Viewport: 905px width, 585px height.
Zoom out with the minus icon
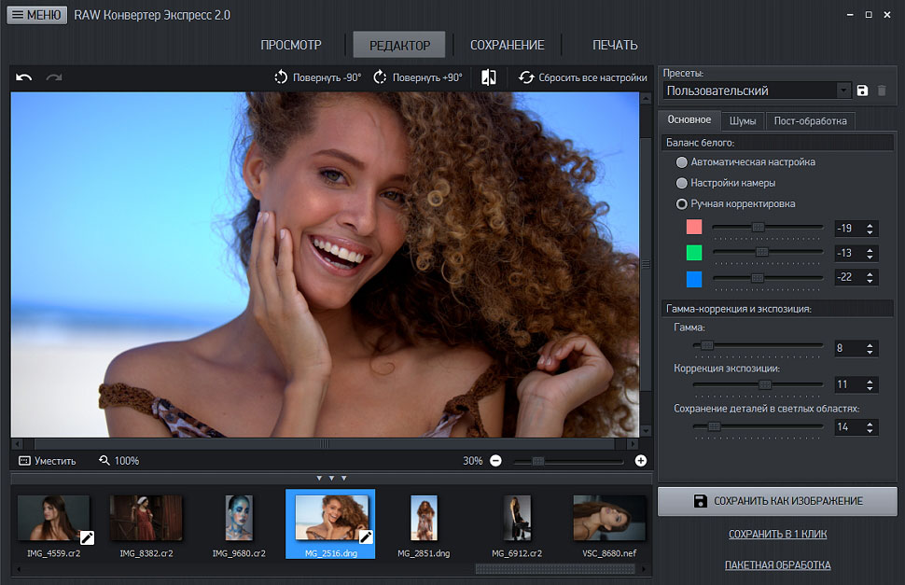point(496,460)
